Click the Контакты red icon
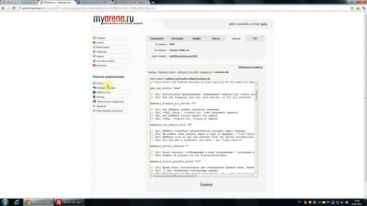 coord(94,65)
